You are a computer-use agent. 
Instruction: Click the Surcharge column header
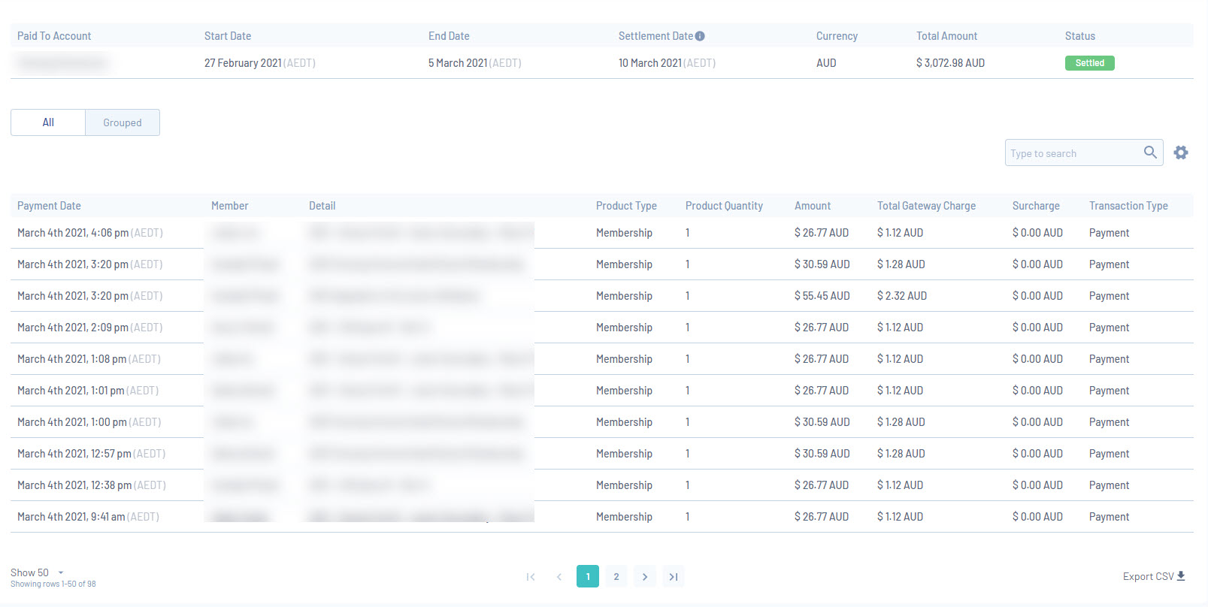pos(1036,206)
